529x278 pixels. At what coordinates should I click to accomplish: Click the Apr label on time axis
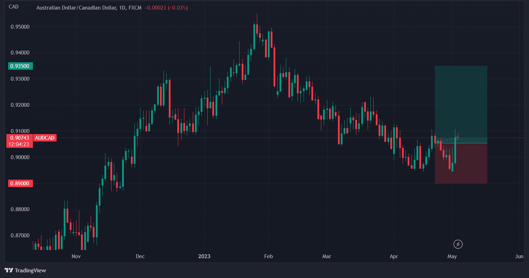[x=394, y=256]
